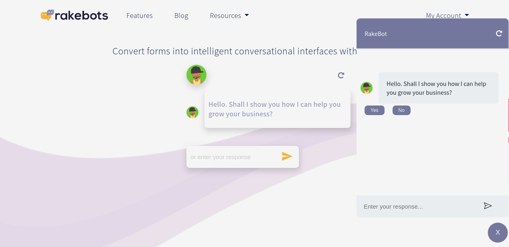Answer No in the RakeBot chat
This screenshot has width=509, height=247.
401,110
